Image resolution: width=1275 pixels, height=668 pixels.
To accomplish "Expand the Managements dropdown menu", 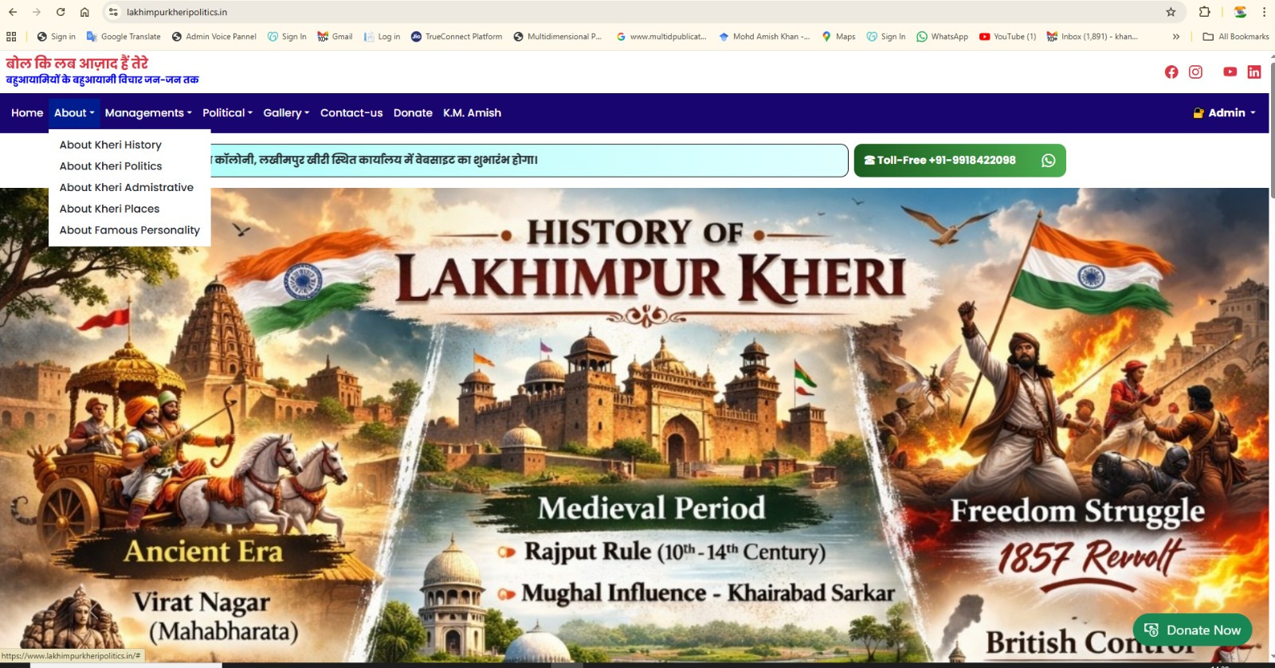I will point(148,113).
